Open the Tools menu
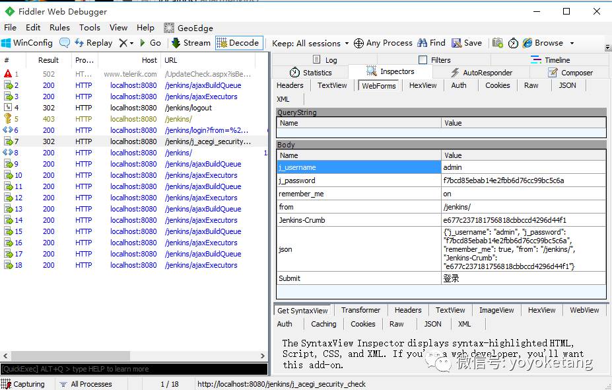Image resolution: width=612 pixels, height=390 pixels. [x=90, y=28]
